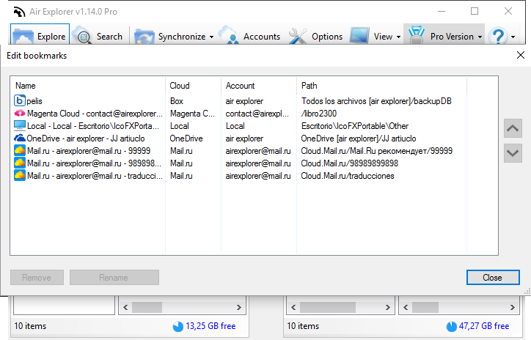Viewport: 531px width, 340px height.
Task: Click the Local computer bookmark icon
Action: pos(20,126)
